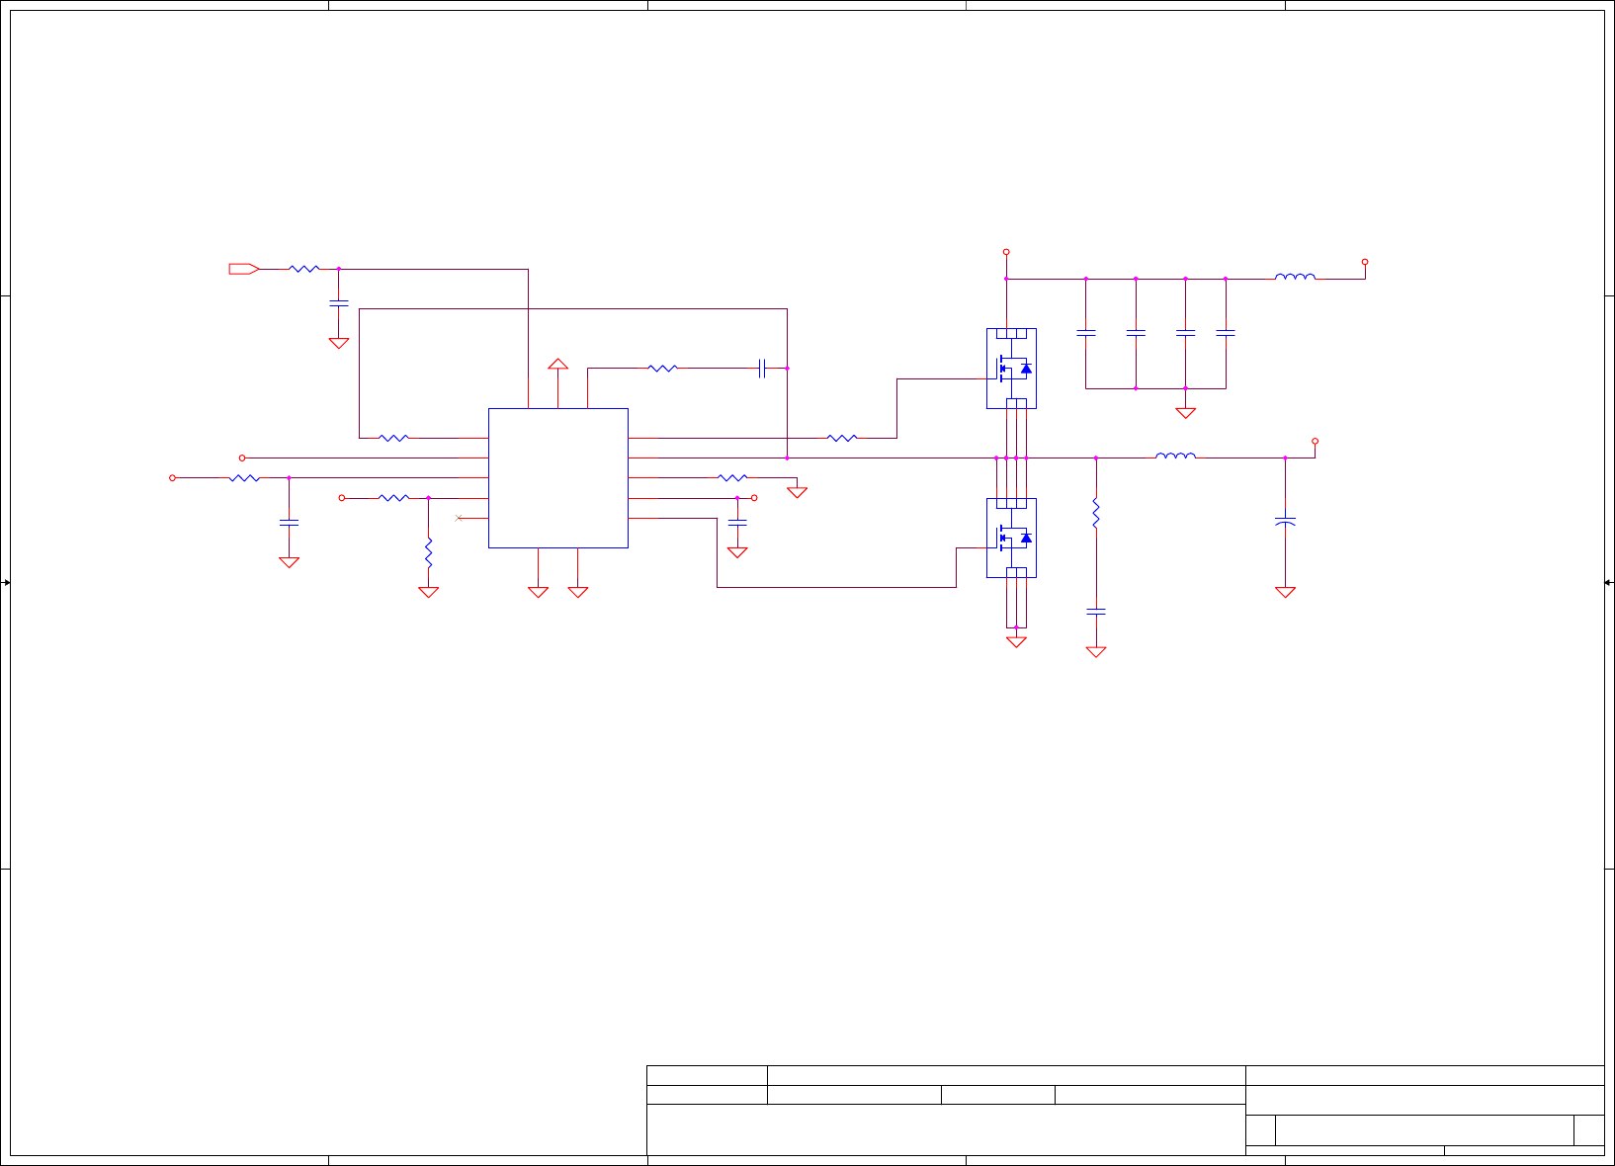Click the no-connect X mark beside the IC
Image resolution: width=1615 pixels, height=1166 pixels.
[458, 518]
